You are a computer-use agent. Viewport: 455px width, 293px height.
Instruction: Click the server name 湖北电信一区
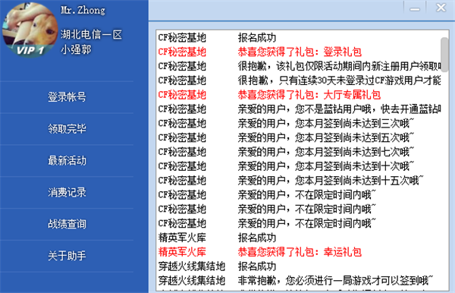click(x=91, y=35)
